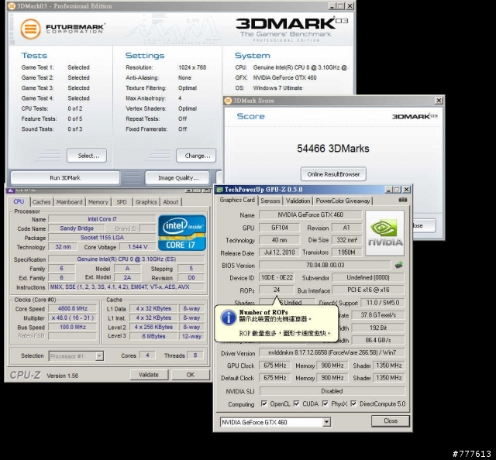Click the Core Voltage value 1.544 V
This screenshot has height=460, width=496.
(x=138, y=246)
